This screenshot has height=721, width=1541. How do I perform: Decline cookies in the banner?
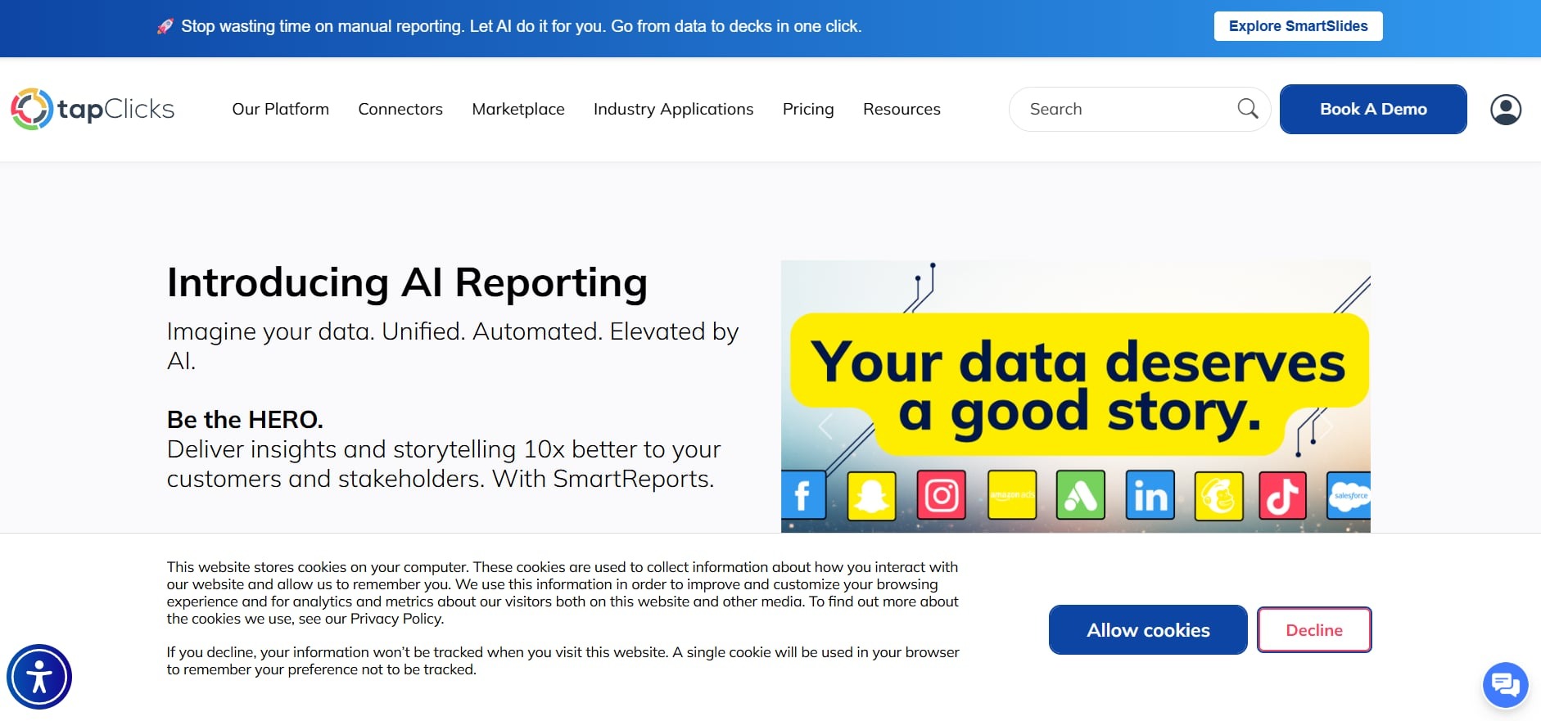coord(1314,629)
